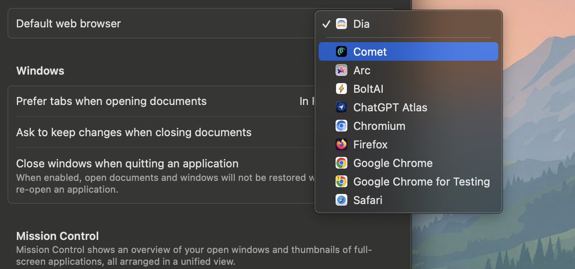Click the Arc browser icon
575x269 pixels.
(x=341, y=70)
